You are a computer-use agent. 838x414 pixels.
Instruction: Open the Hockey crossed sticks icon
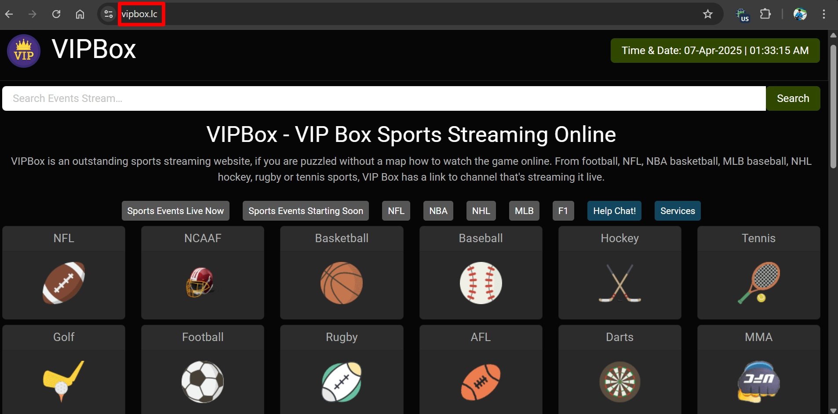point(620,283)
